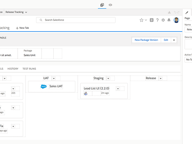Open the setup gear icon
192x144 pixels.
(x=163, y=20)
